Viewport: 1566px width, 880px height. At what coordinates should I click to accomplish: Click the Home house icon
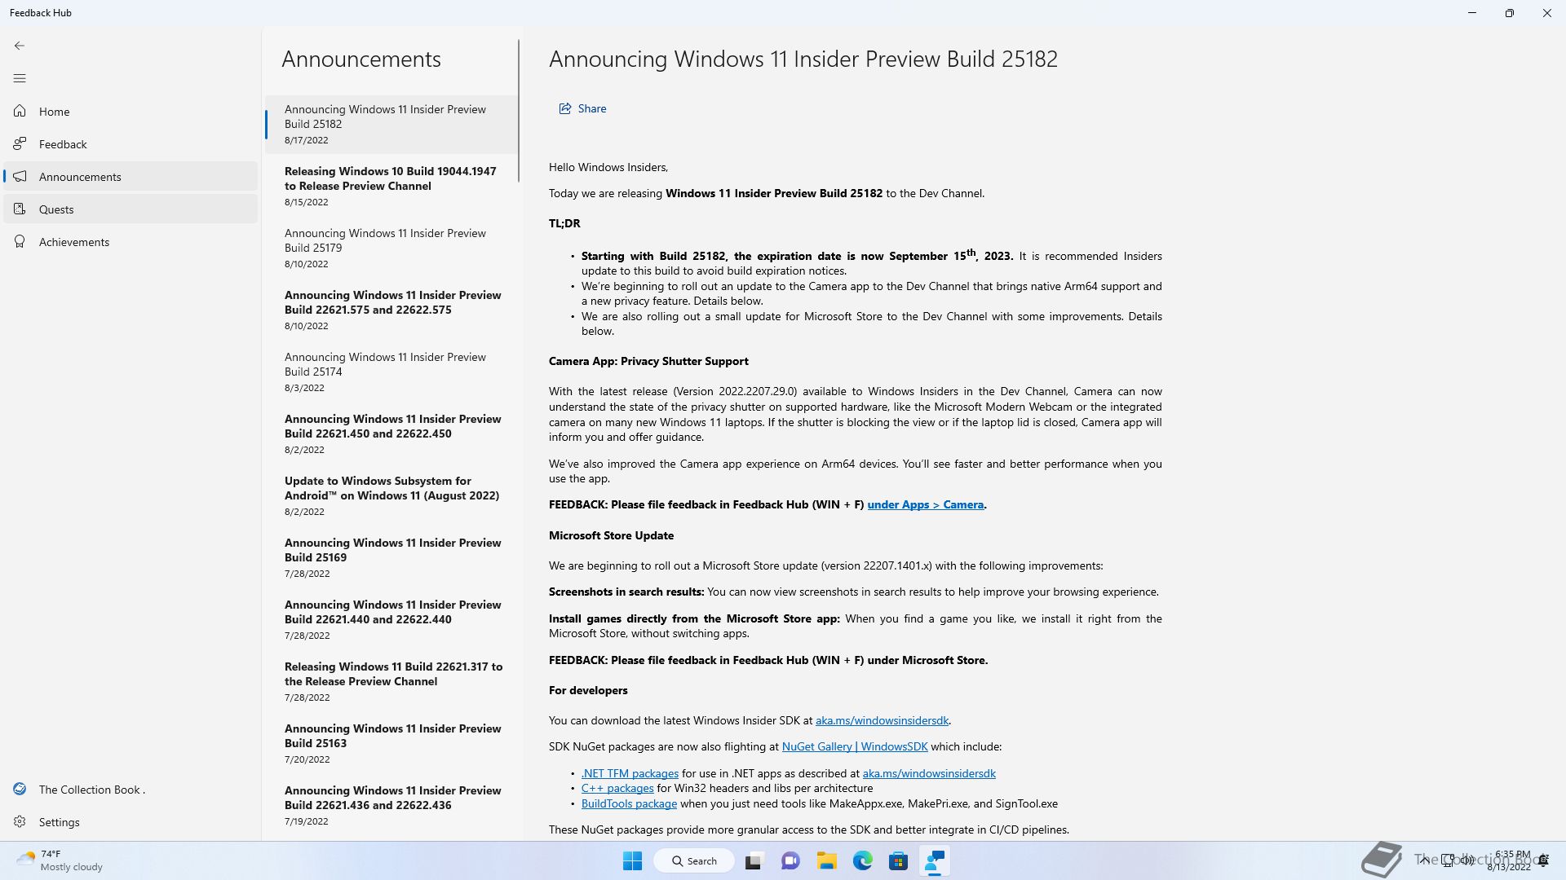point(20,111)
